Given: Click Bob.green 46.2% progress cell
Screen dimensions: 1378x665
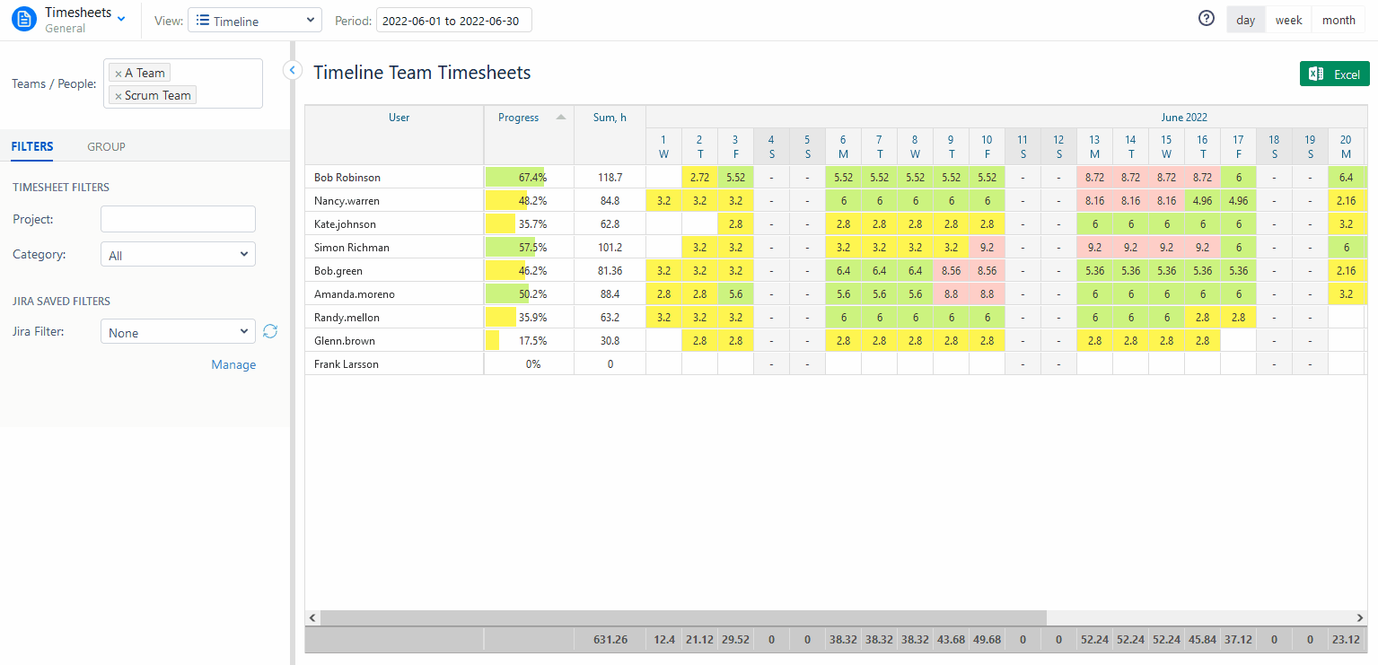Looking at the screenshot, I should [529, 270].
